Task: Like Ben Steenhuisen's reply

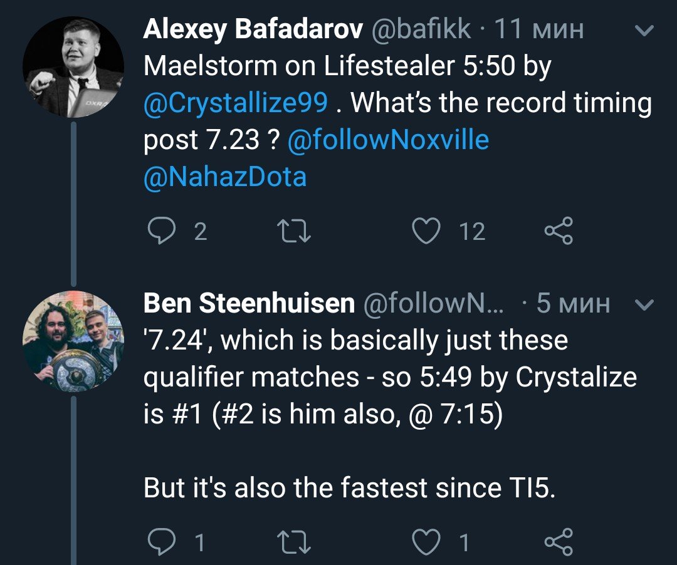Action: [x=428, y=542]
